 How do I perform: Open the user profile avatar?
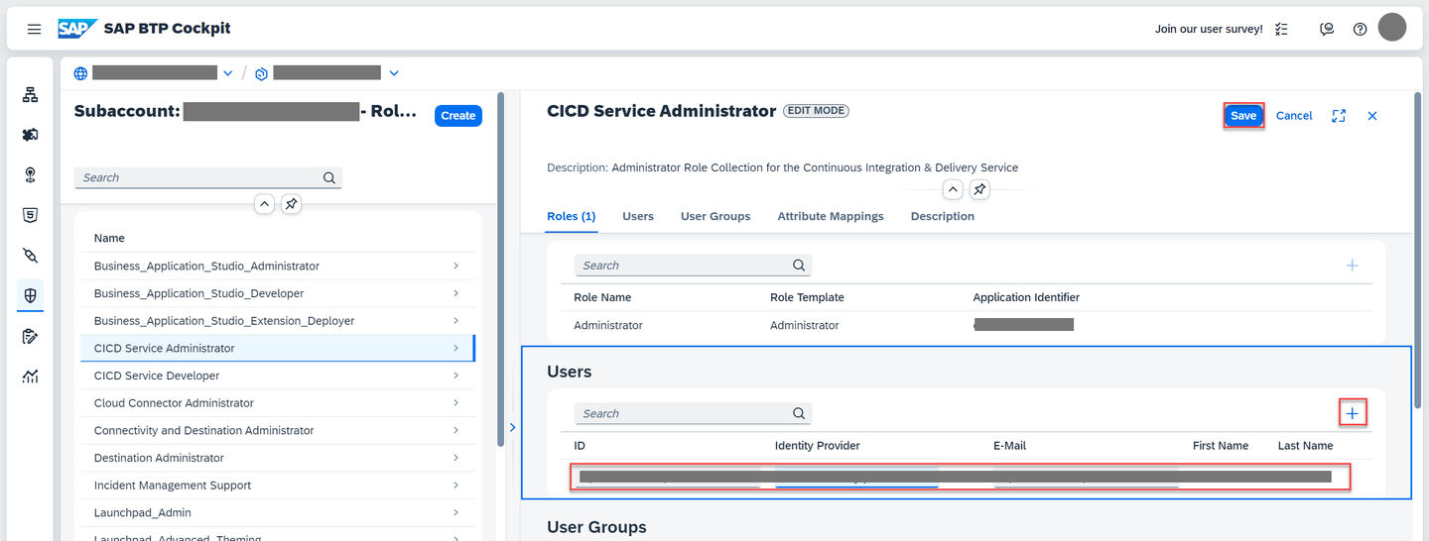pyautogui.click(x=1392, y=28)
